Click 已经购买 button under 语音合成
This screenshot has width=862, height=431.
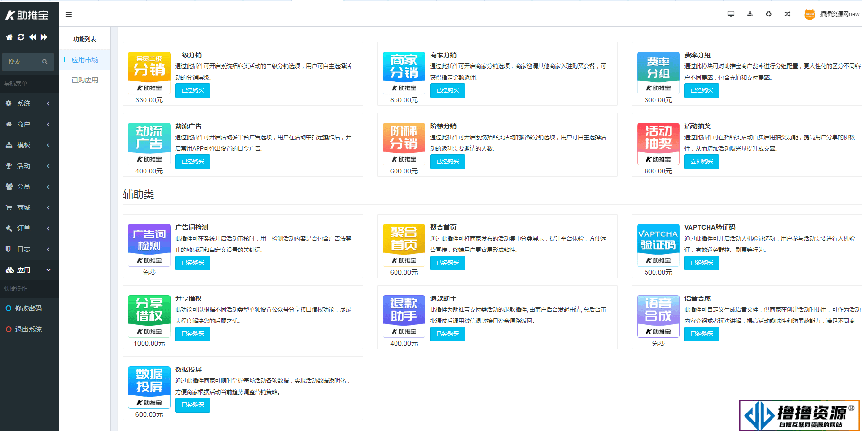coord(702,334)
